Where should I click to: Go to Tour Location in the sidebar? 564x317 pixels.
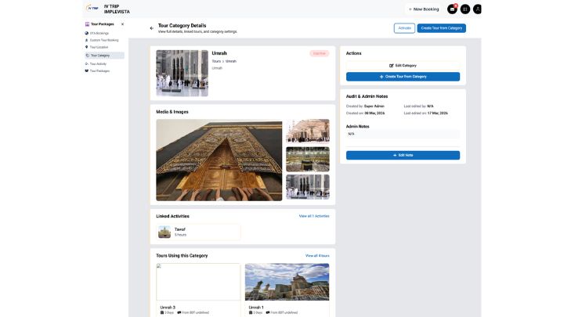pyautogui.click(x=101, y=47)
